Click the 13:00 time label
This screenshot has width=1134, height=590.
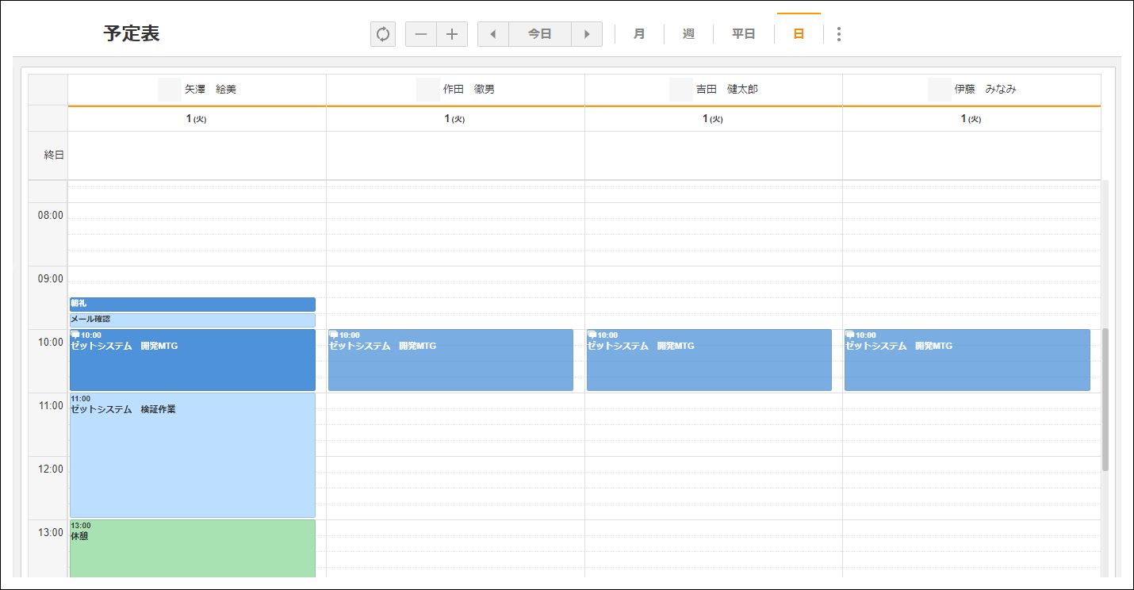tap(51, 532)
